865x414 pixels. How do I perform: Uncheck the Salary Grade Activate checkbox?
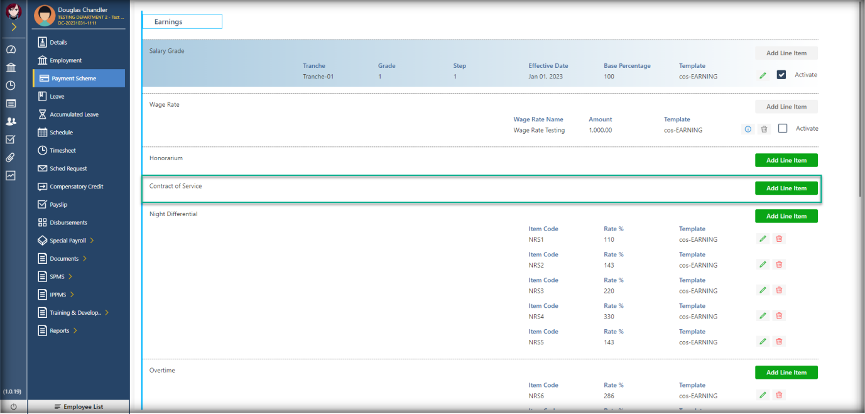[781, 75]
